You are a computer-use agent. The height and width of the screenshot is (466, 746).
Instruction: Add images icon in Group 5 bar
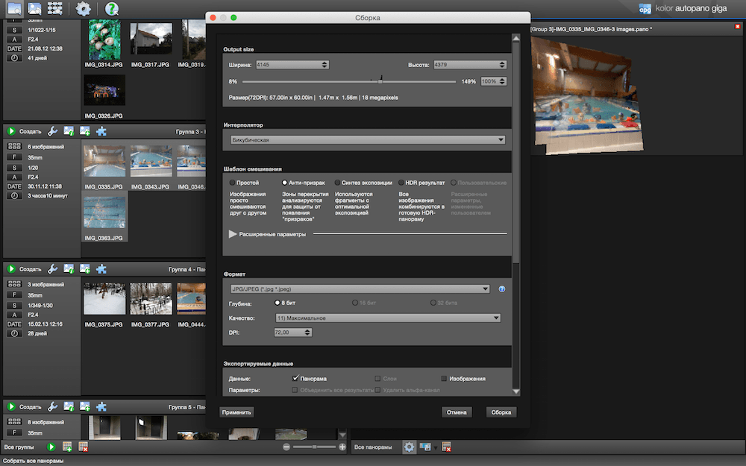click(x=85, y=407)
